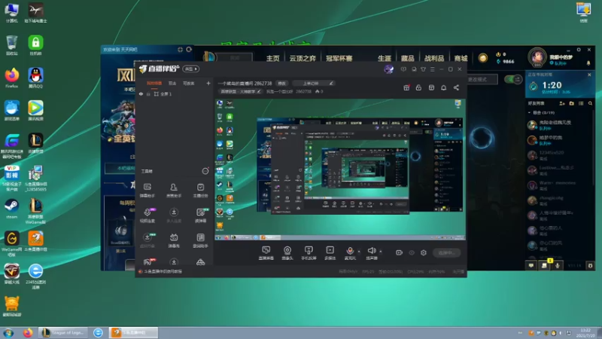
Task: Open 藏品 tab in League client
Action: pos(407,59)
